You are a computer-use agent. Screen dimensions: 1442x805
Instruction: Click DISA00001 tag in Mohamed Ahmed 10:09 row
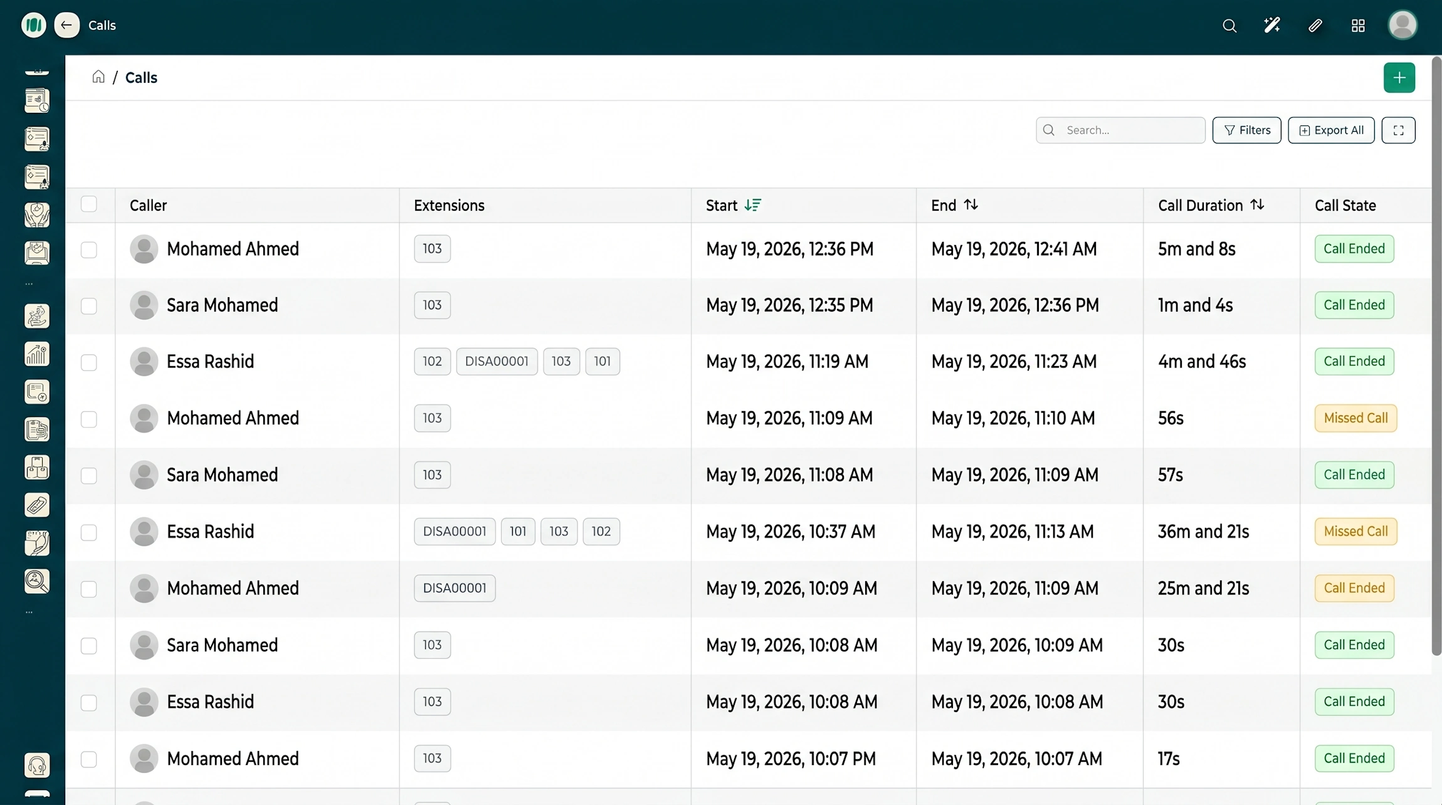pyautogui.click(x=455, y=588)
